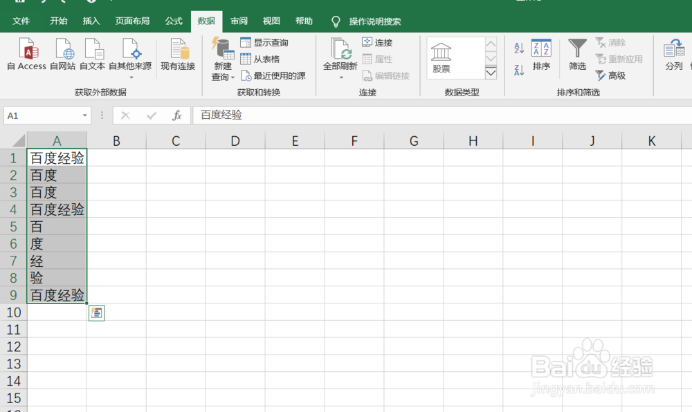Select row 1 header
This screenshot has height=412, width=692.
(13, 158)
